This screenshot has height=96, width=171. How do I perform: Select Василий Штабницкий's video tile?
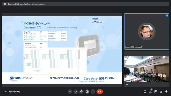[147, 31]
